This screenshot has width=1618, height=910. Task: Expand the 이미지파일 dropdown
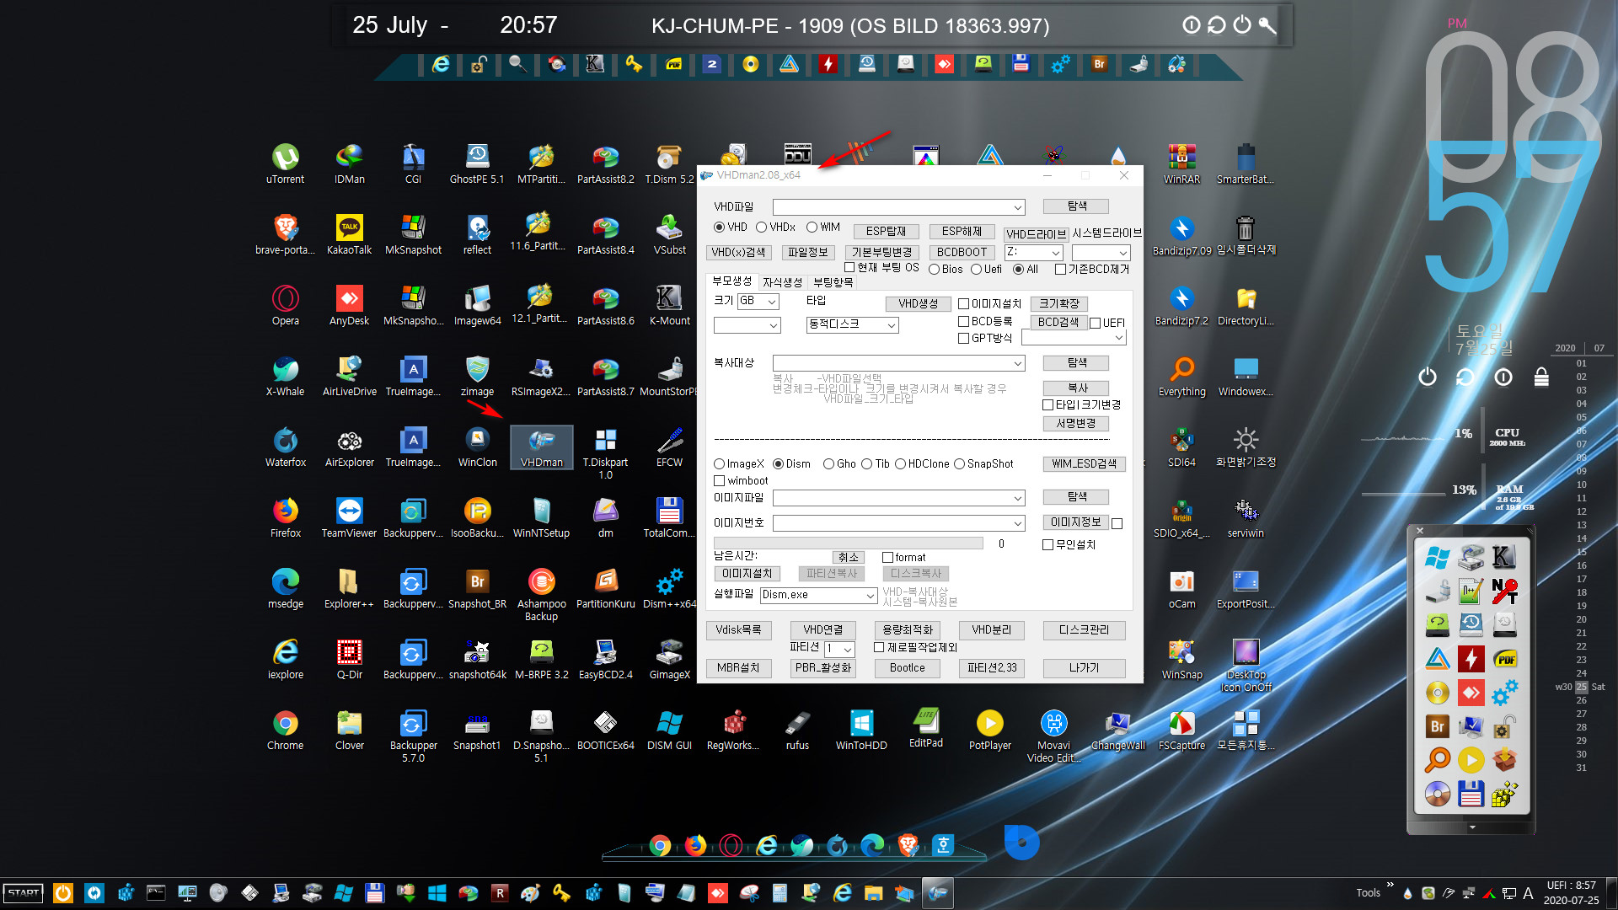coord(1017,498)
